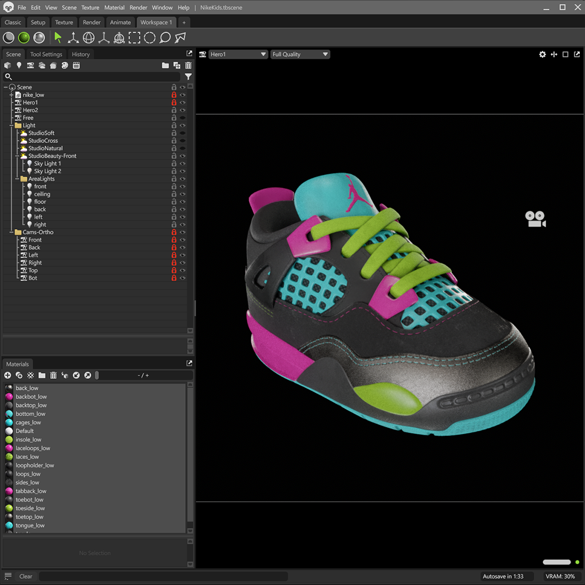The image size is (585, 585).
Task: Add a bake project with the bread icon
Action: click(53, 66)
